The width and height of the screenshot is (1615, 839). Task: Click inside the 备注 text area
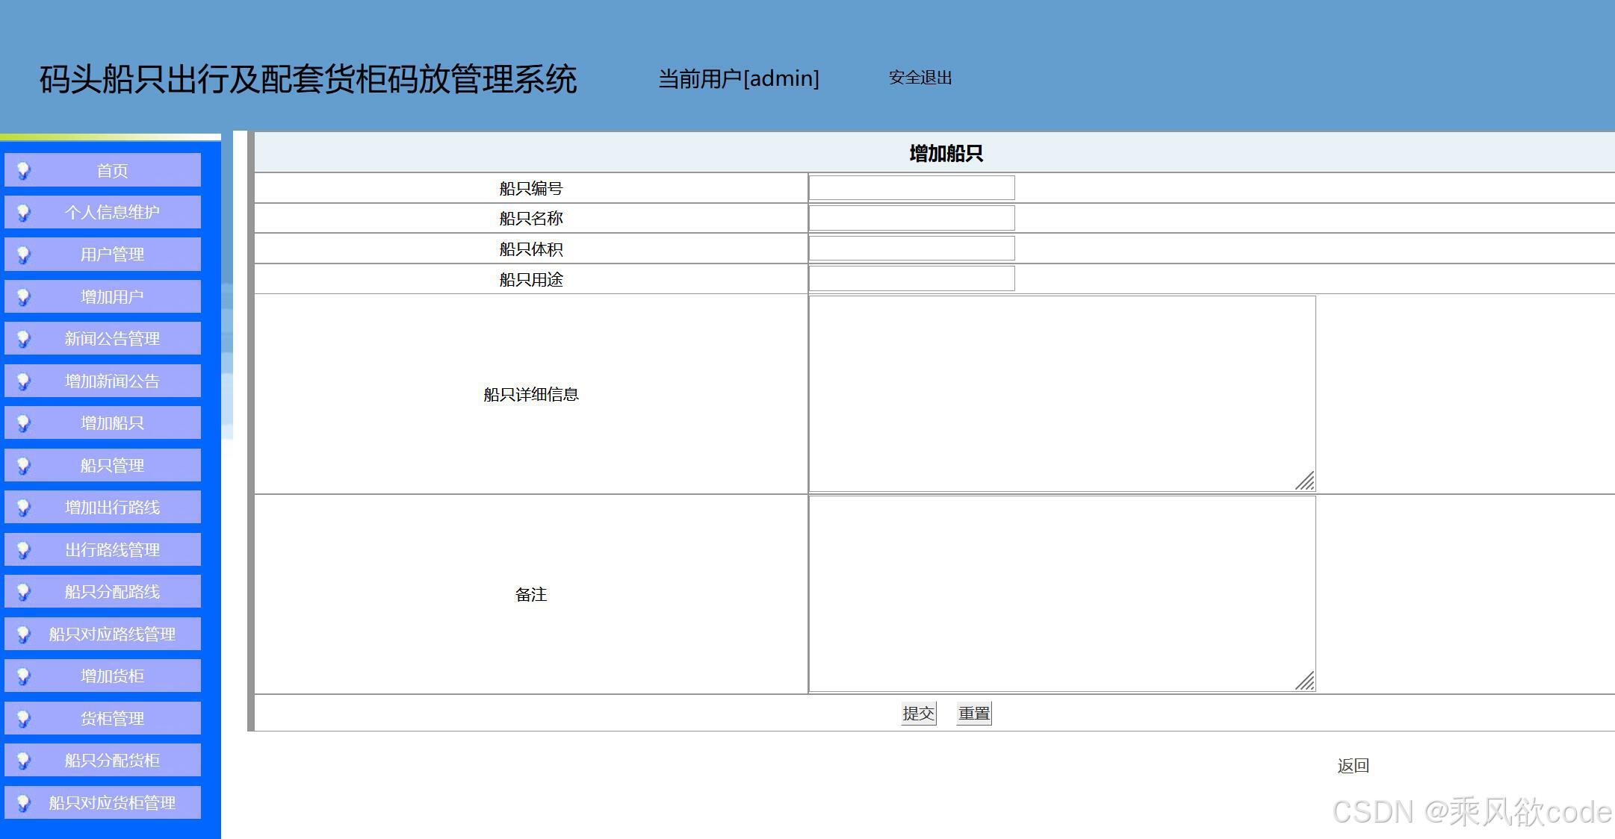[1061, 594]
